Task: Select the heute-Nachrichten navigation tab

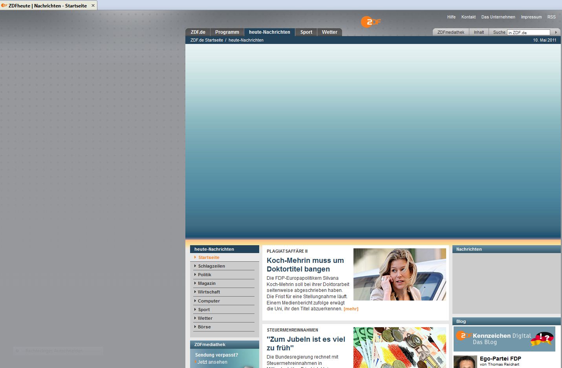Action: [x=269, y=32]
